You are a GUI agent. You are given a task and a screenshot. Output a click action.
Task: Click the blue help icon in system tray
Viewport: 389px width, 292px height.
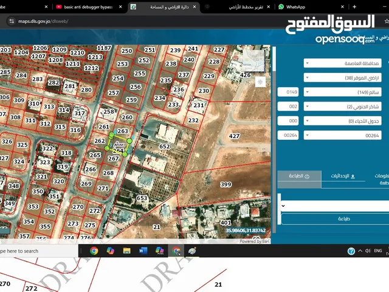point(351,251)
